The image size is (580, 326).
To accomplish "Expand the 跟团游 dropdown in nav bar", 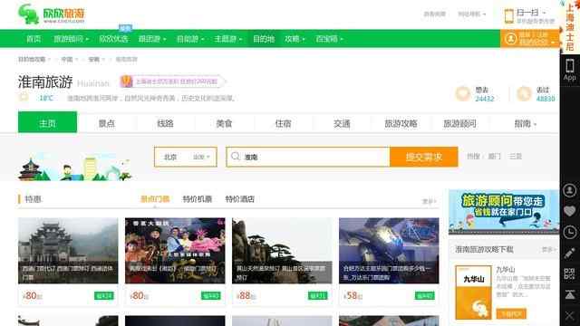I will pyautogui.click(x=152, y=39).
